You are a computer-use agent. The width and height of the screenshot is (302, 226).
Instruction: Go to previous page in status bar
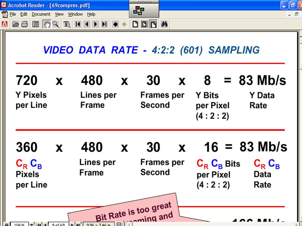45,224
